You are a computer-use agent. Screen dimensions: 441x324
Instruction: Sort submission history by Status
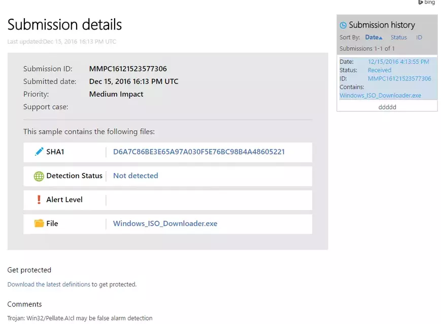coord(398,37)
